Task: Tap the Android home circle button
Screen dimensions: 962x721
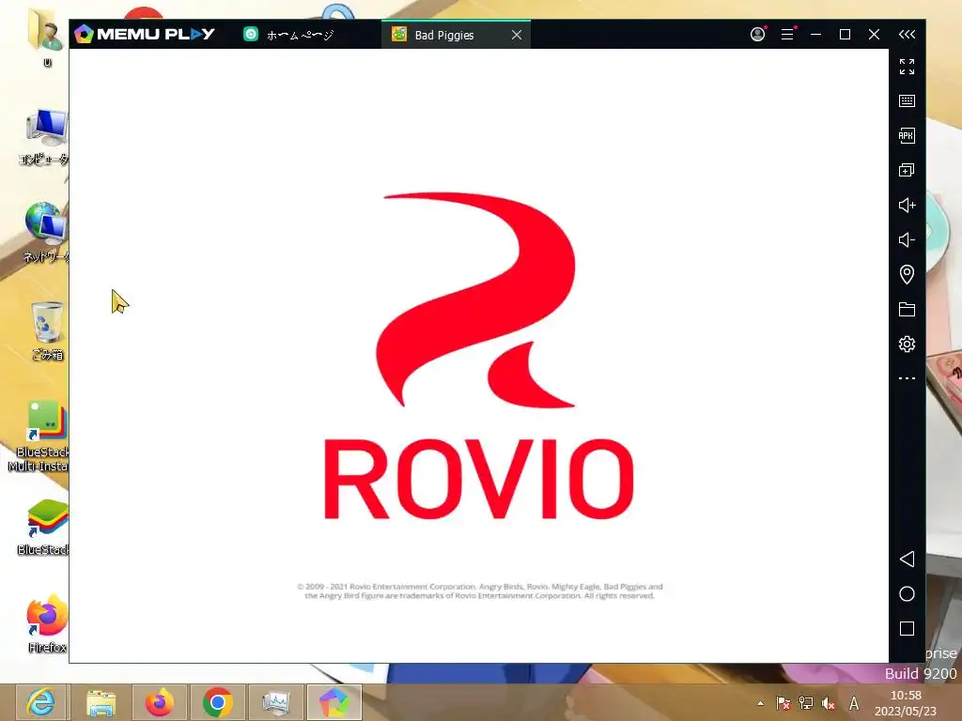Action: (907, 593)
